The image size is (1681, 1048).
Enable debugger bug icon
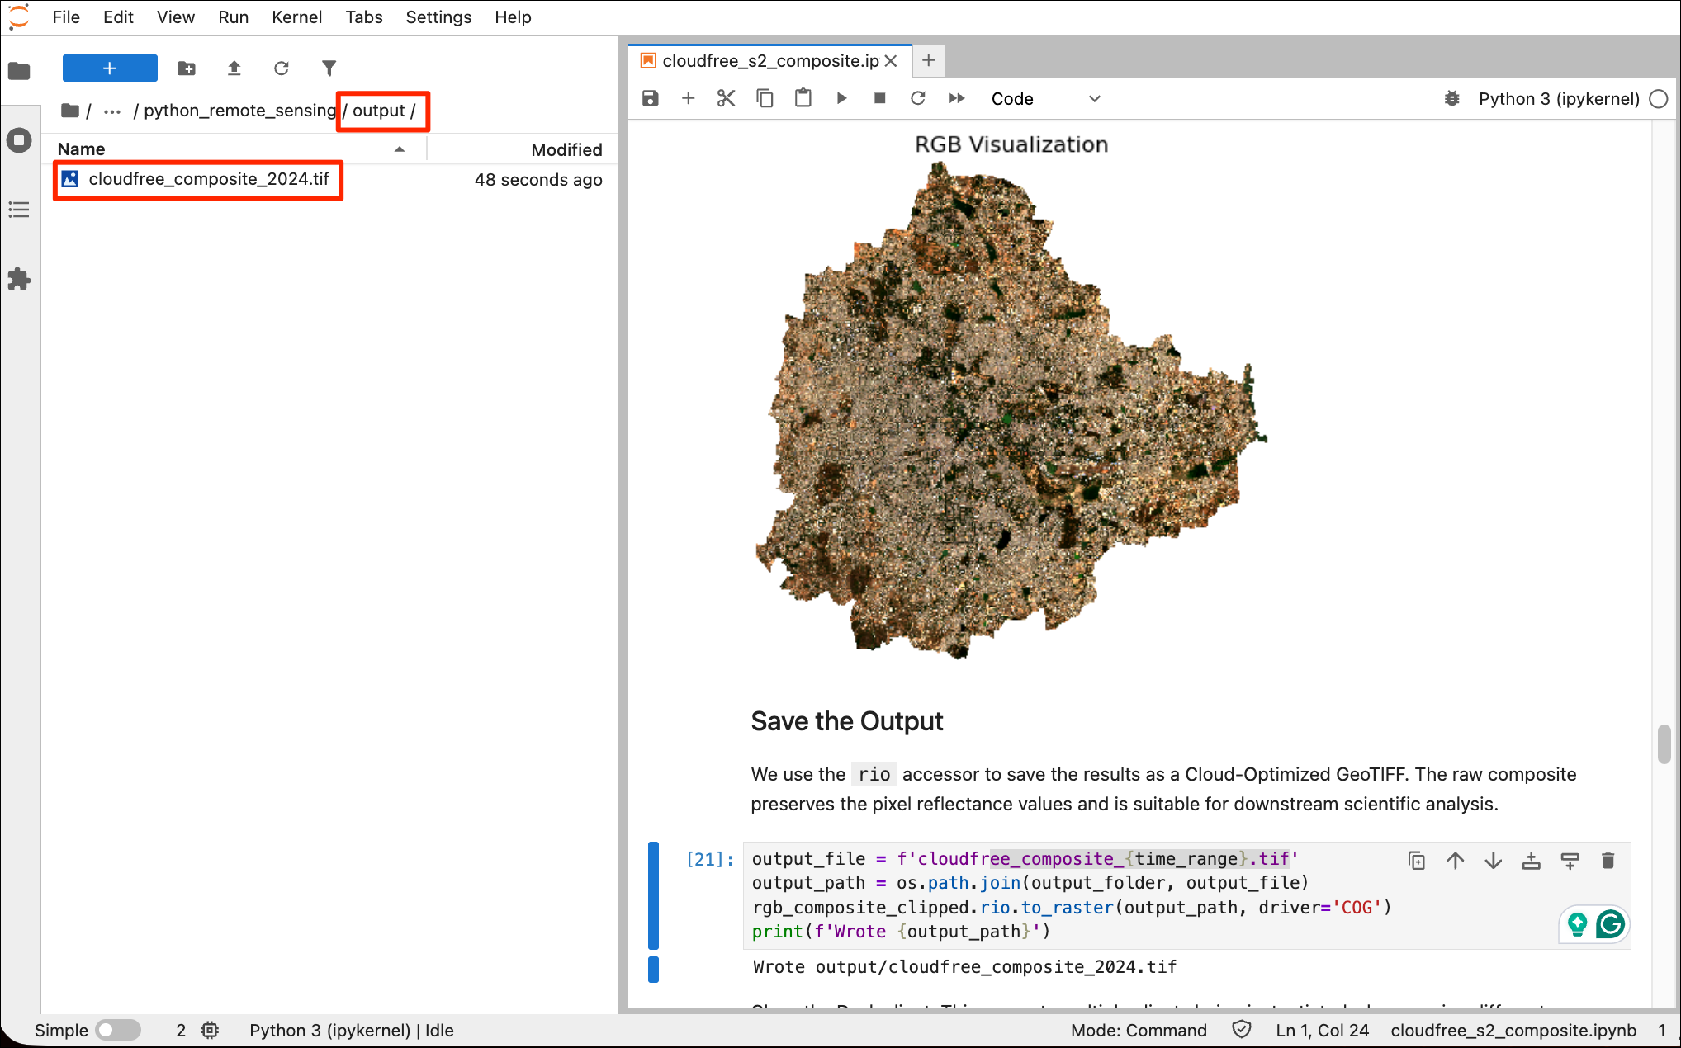(1452, 99)
